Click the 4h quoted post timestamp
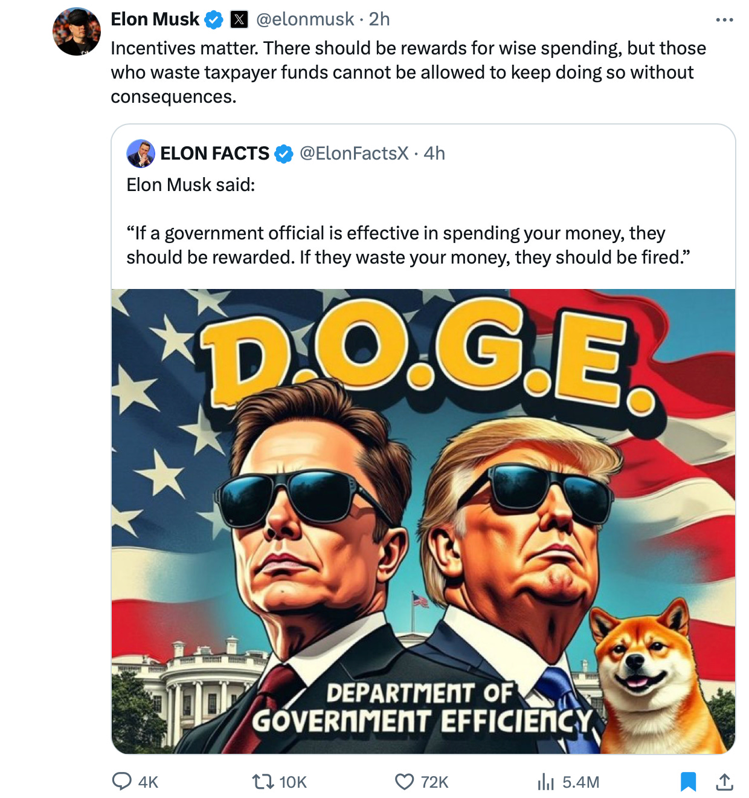 (434, 154)
